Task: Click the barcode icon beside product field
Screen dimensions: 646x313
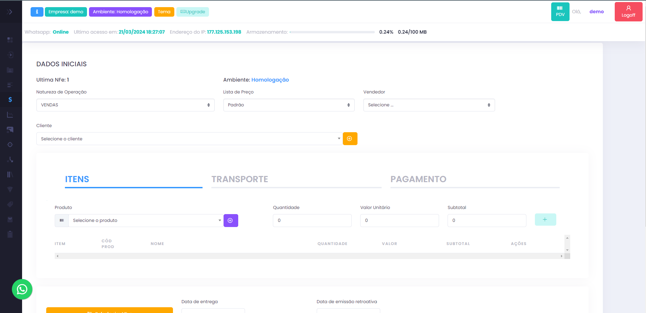Action: pos(62,221)
